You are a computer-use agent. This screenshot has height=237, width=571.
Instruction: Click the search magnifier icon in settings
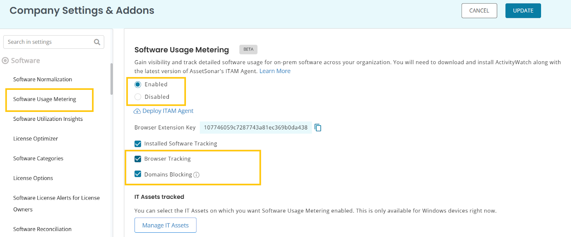(x=97, y=42)
